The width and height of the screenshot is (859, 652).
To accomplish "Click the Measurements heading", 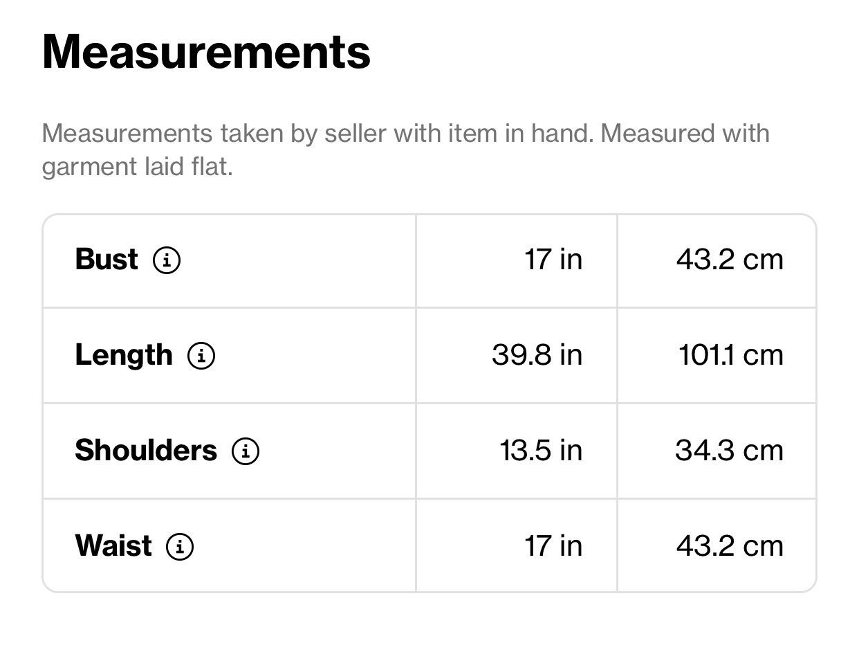I will [206, 52].
